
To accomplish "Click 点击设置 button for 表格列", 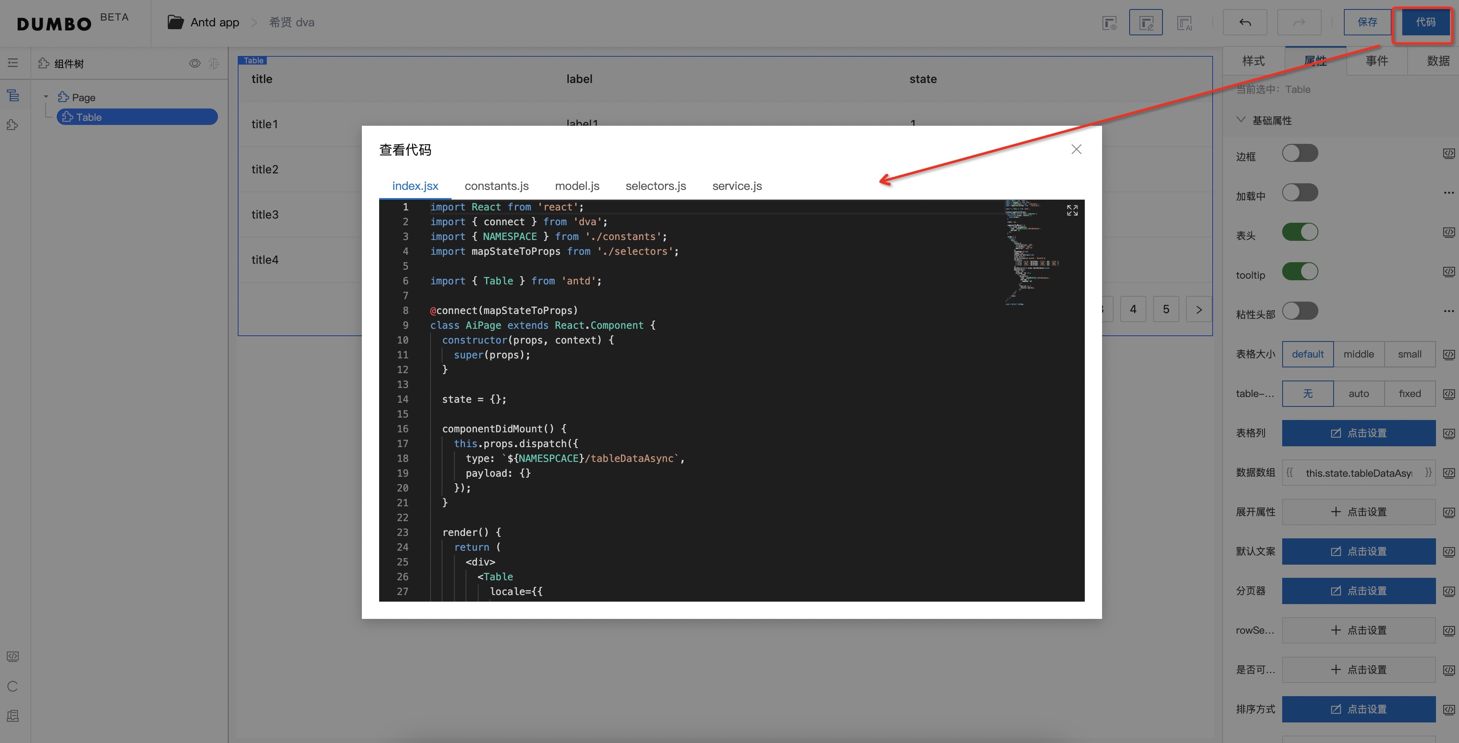I will point(1358,433).
